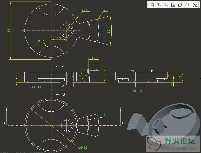Select the 68 height dimension
Image resolution: width=201 pixels, height=153 pixels.
(9, 30)
